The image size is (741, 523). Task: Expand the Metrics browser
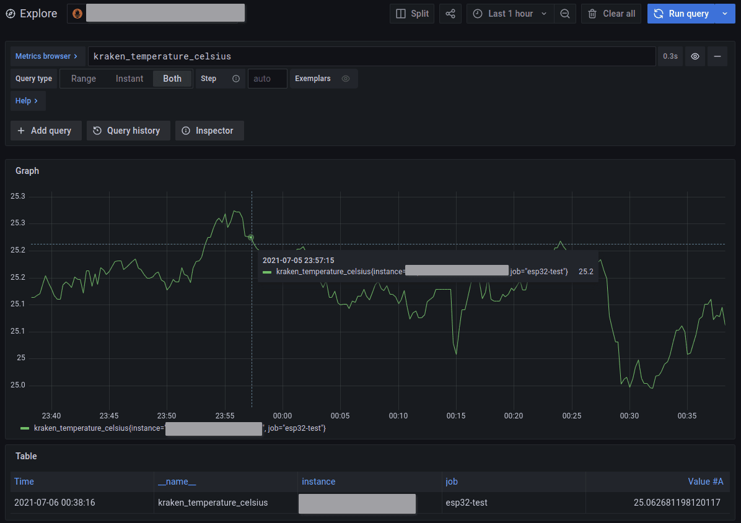(x=46, y=56)
